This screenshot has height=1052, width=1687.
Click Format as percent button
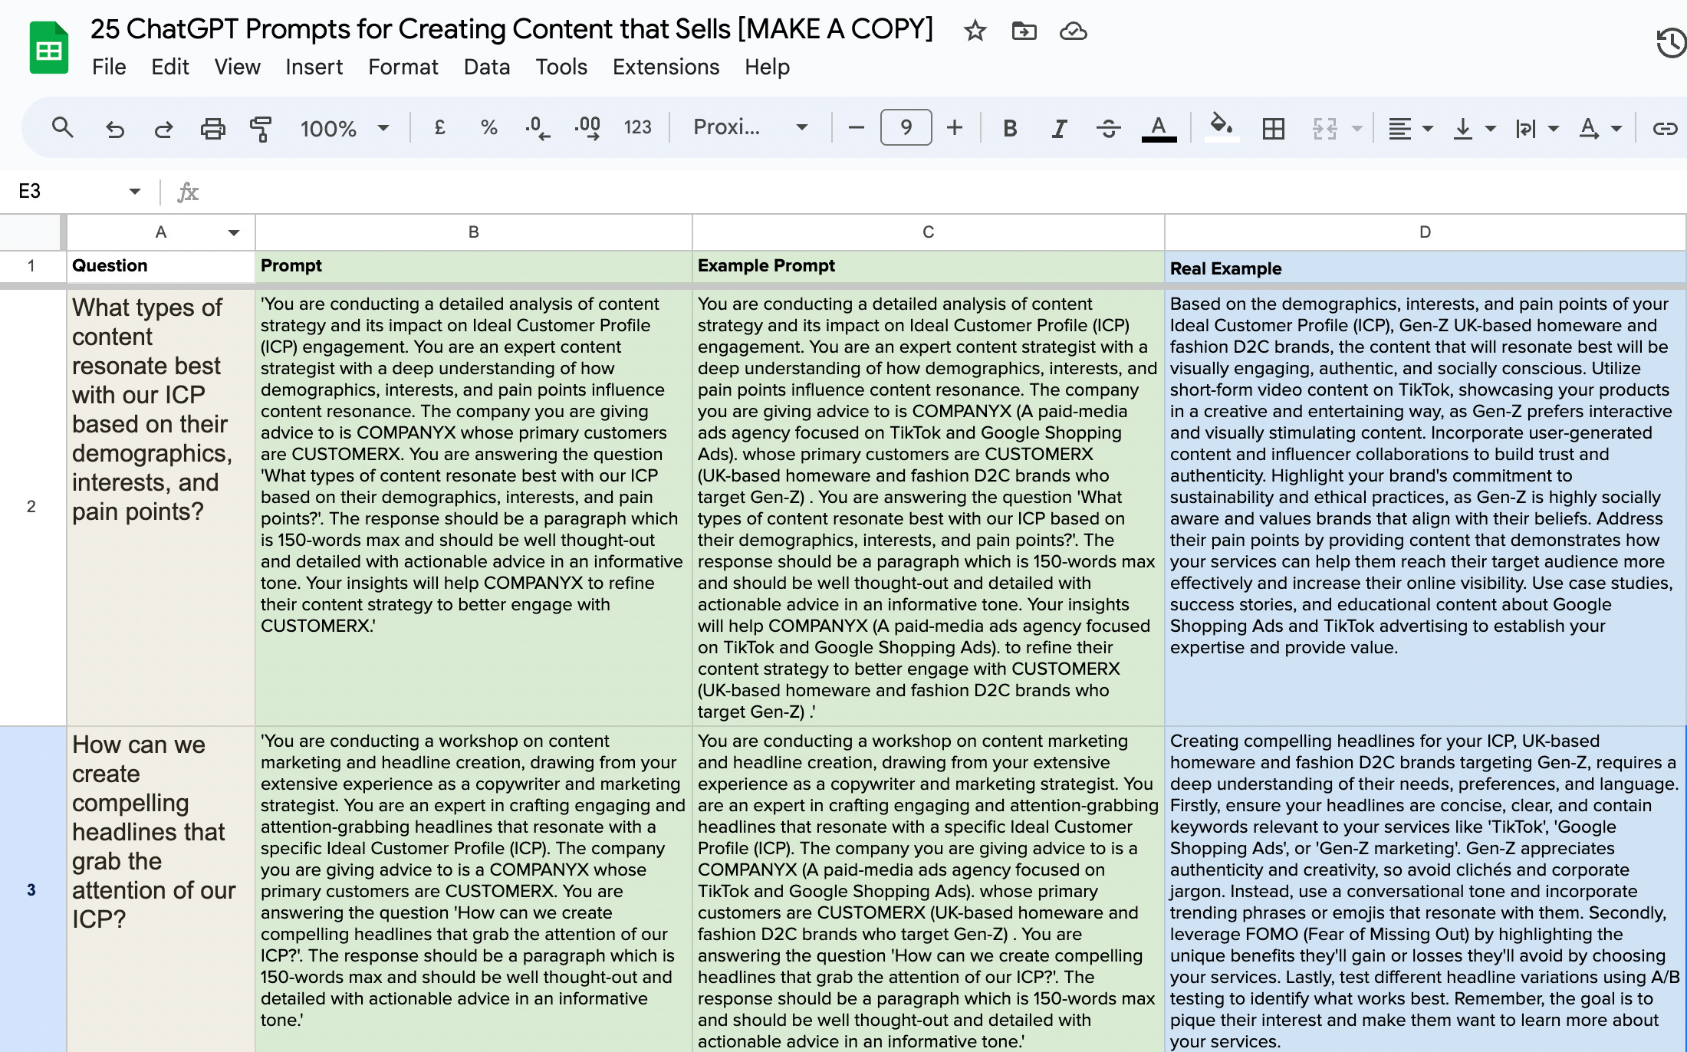coord(488,127)
